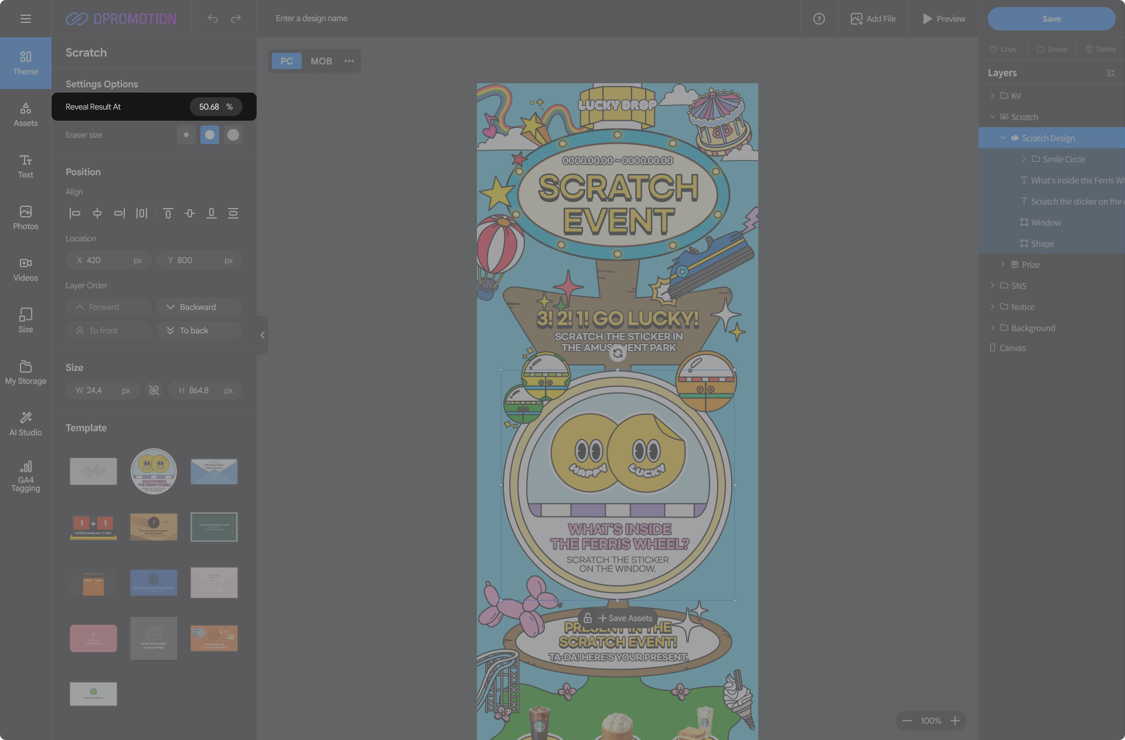
Task: Expand the Prize layer group
Action: point(1003,264)
